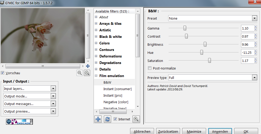
Task: Click the Hue slider handle
Action: click(x=201, y=52)
